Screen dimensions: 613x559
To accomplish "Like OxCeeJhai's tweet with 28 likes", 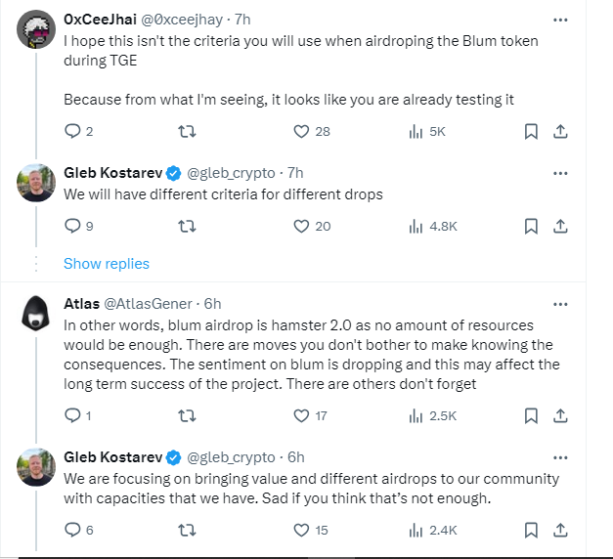I will pyautogui.click(x=302, y=131).
